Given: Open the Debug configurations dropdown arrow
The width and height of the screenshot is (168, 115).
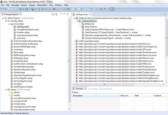Looking at the screenshot, I should coord(23,9).
